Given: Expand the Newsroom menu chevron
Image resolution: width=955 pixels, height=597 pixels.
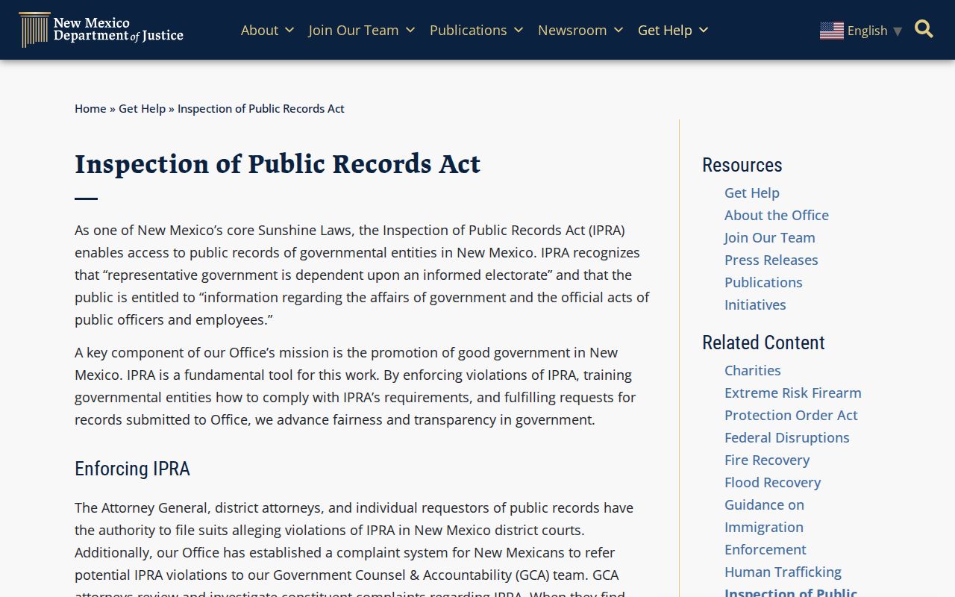Looking at the screenshot, I should pos(619,31).
